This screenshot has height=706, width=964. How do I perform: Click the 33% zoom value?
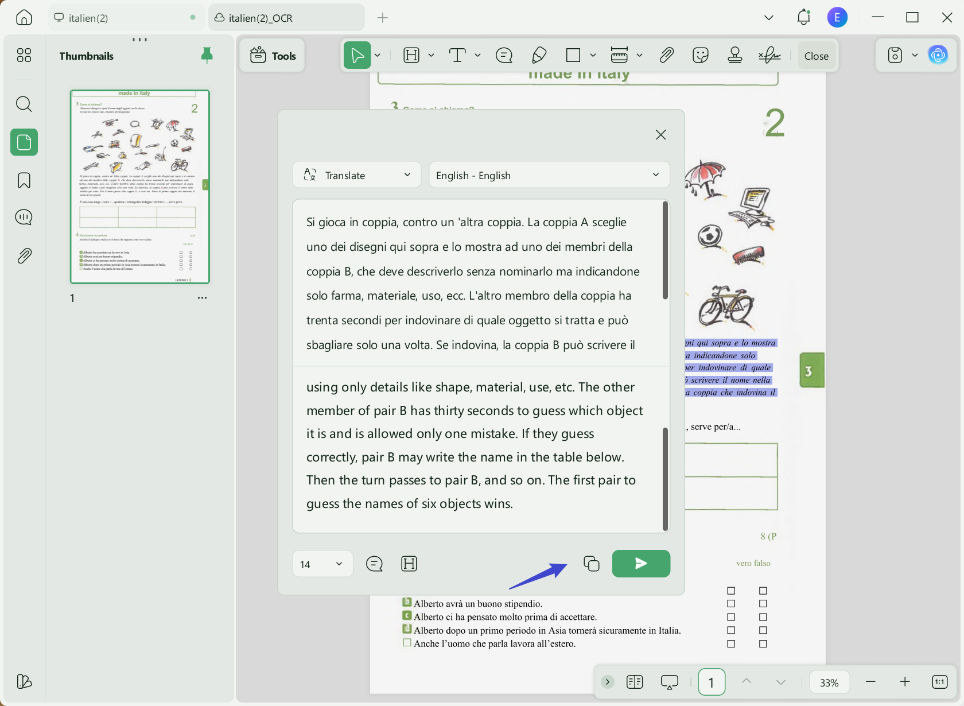click(829, 682)
